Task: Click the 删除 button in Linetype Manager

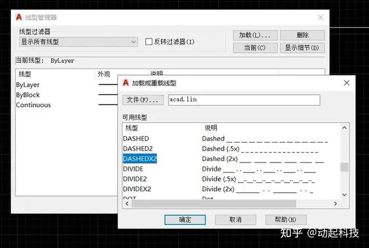Action: tap(302, 35)
